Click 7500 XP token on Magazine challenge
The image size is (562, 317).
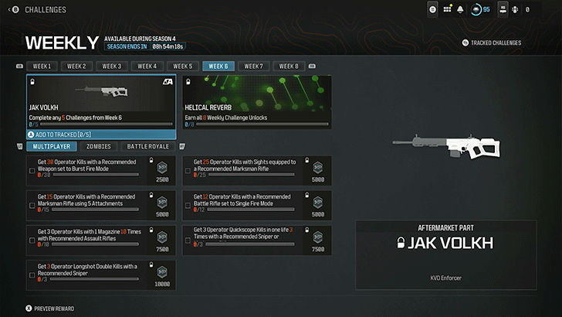pos(162,237)
